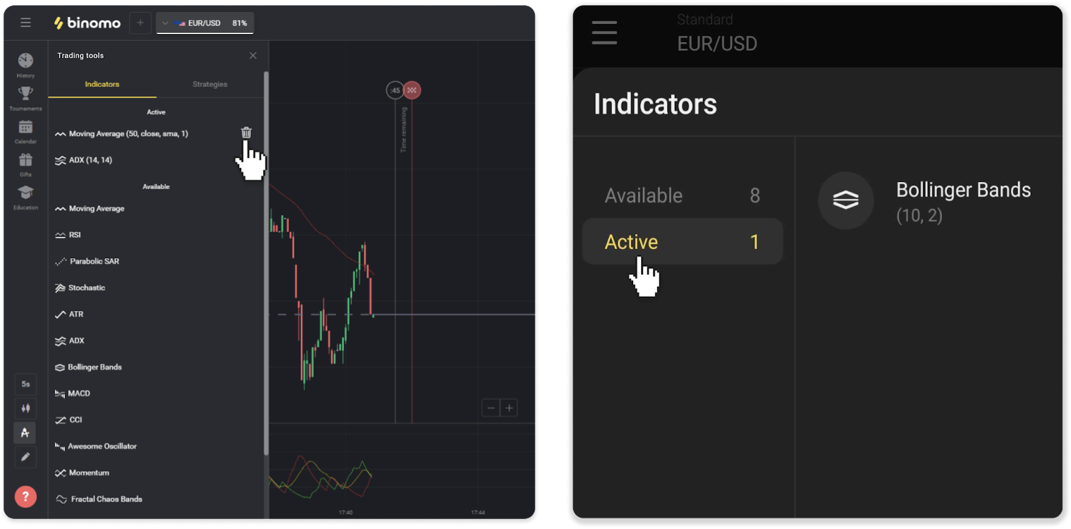1071x529 pixels.
Task: Open the Calendar sidebar icon
Action: tap(25, 128)
